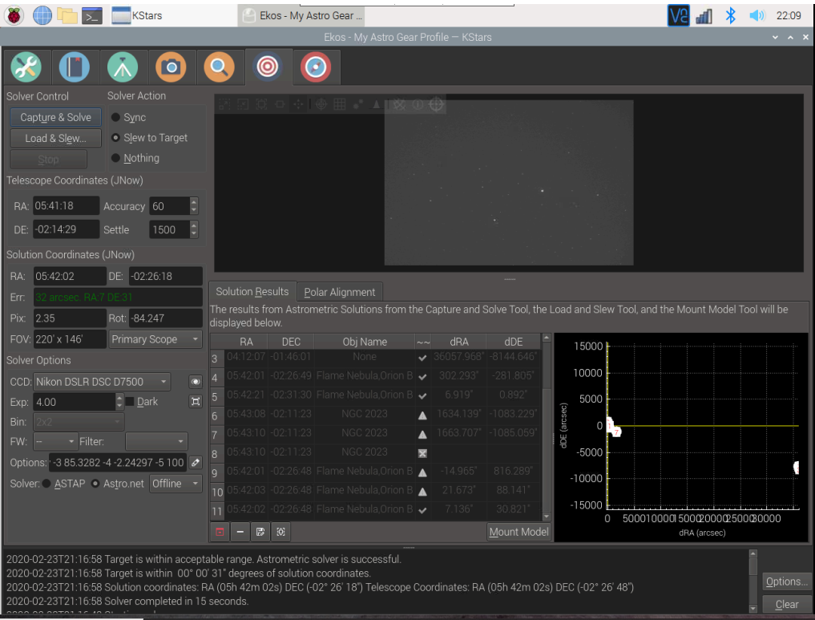Click the full frame icon beside Dark
The width and height of the screenshot is (815, 620).
click(196, 402)
